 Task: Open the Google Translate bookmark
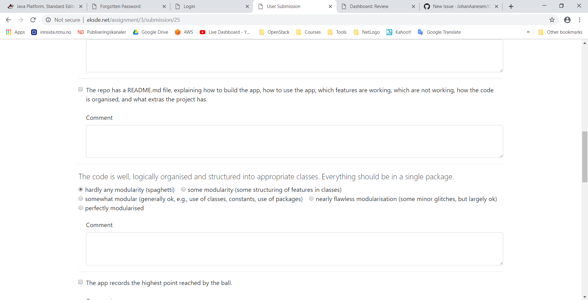439,32
